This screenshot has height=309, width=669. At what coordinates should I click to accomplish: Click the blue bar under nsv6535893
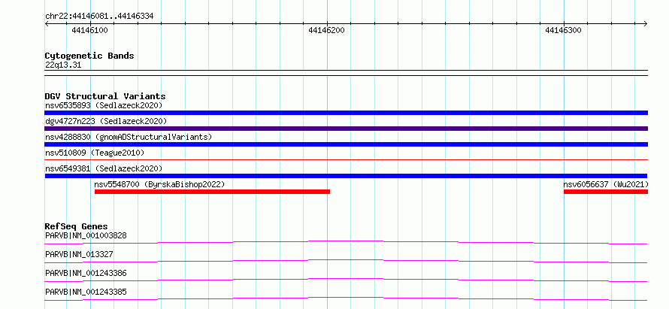pyautogui.click(x=346, y=113)
